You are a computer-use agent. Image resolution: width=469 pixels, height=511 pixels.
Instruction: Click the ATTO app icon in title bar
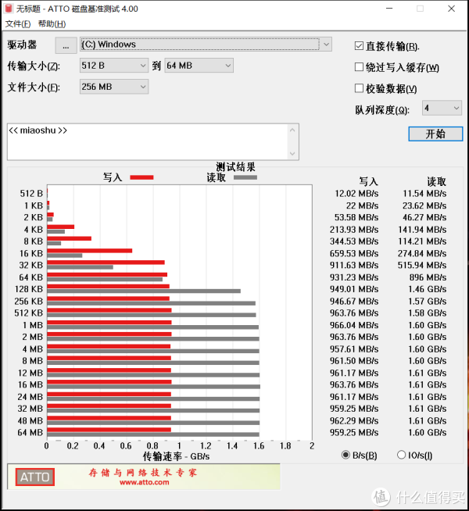(x=9, y=9)
